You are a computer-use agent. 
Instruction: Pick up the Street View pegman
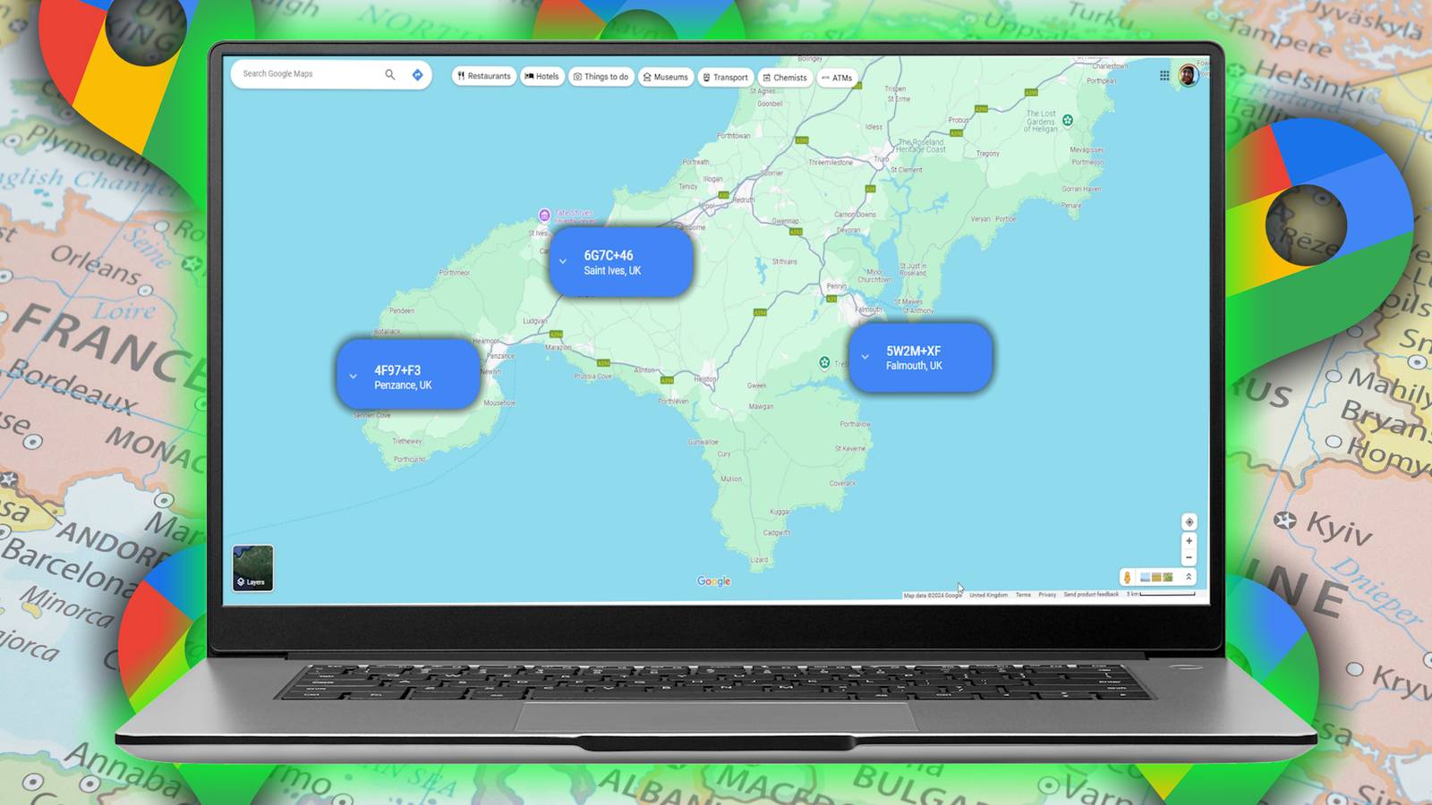pos(1128,578)
